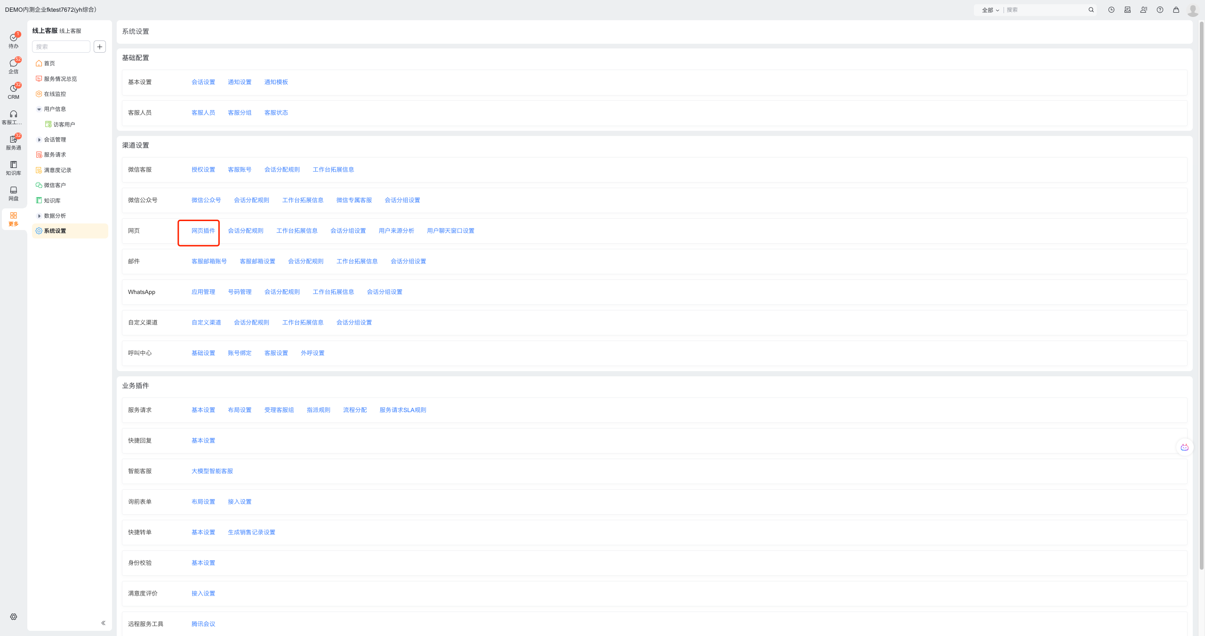Select 服务情况总览 in the sidebar menu
This screenshot has width=1205, height=636.
click(x=60, y=79)
